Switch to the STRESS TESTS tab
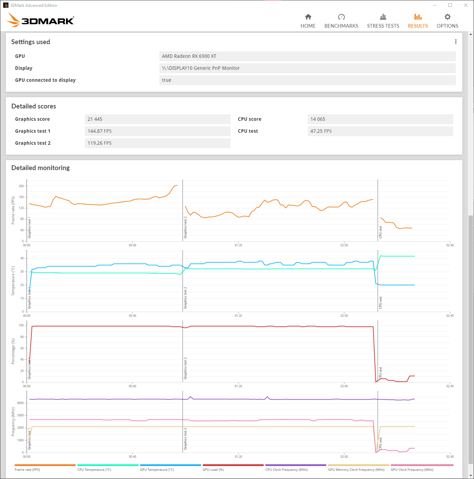474x479 pixels. [383, 21]
